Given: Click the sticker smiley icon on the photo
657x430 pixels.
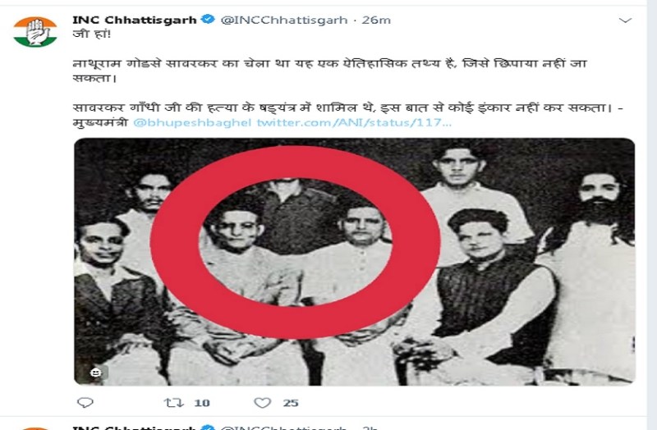Looking at the screenshot, I should pyautogui.click(x=96, y=373).
